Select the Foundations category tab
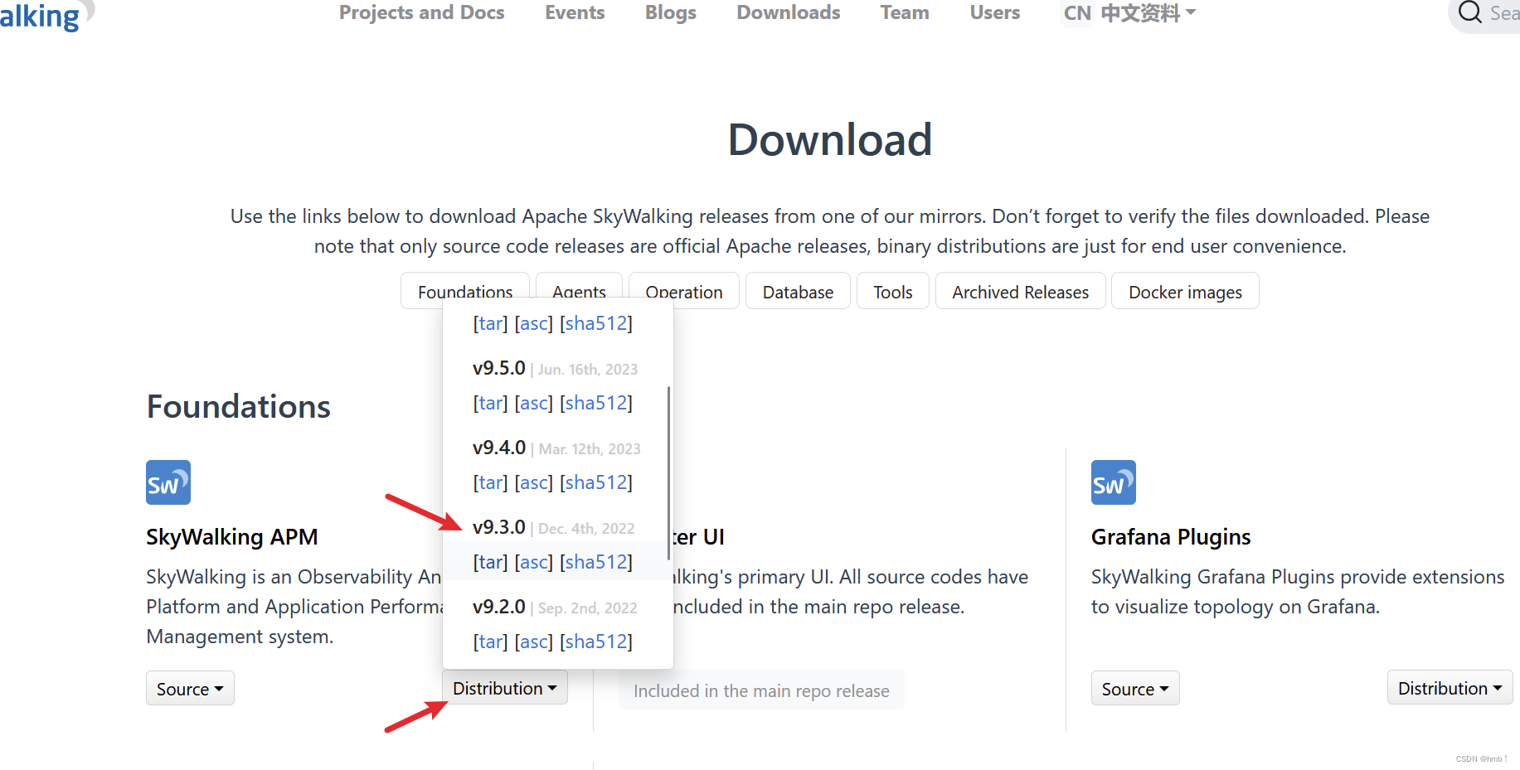Viewport: 1520px width, 770px height. coord(465,291)
